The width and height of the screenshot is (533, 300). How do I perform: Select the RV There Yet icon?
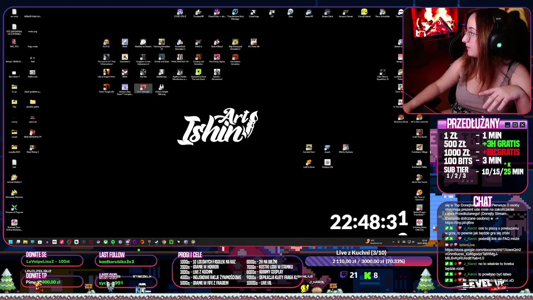click(x=254, y=43)
